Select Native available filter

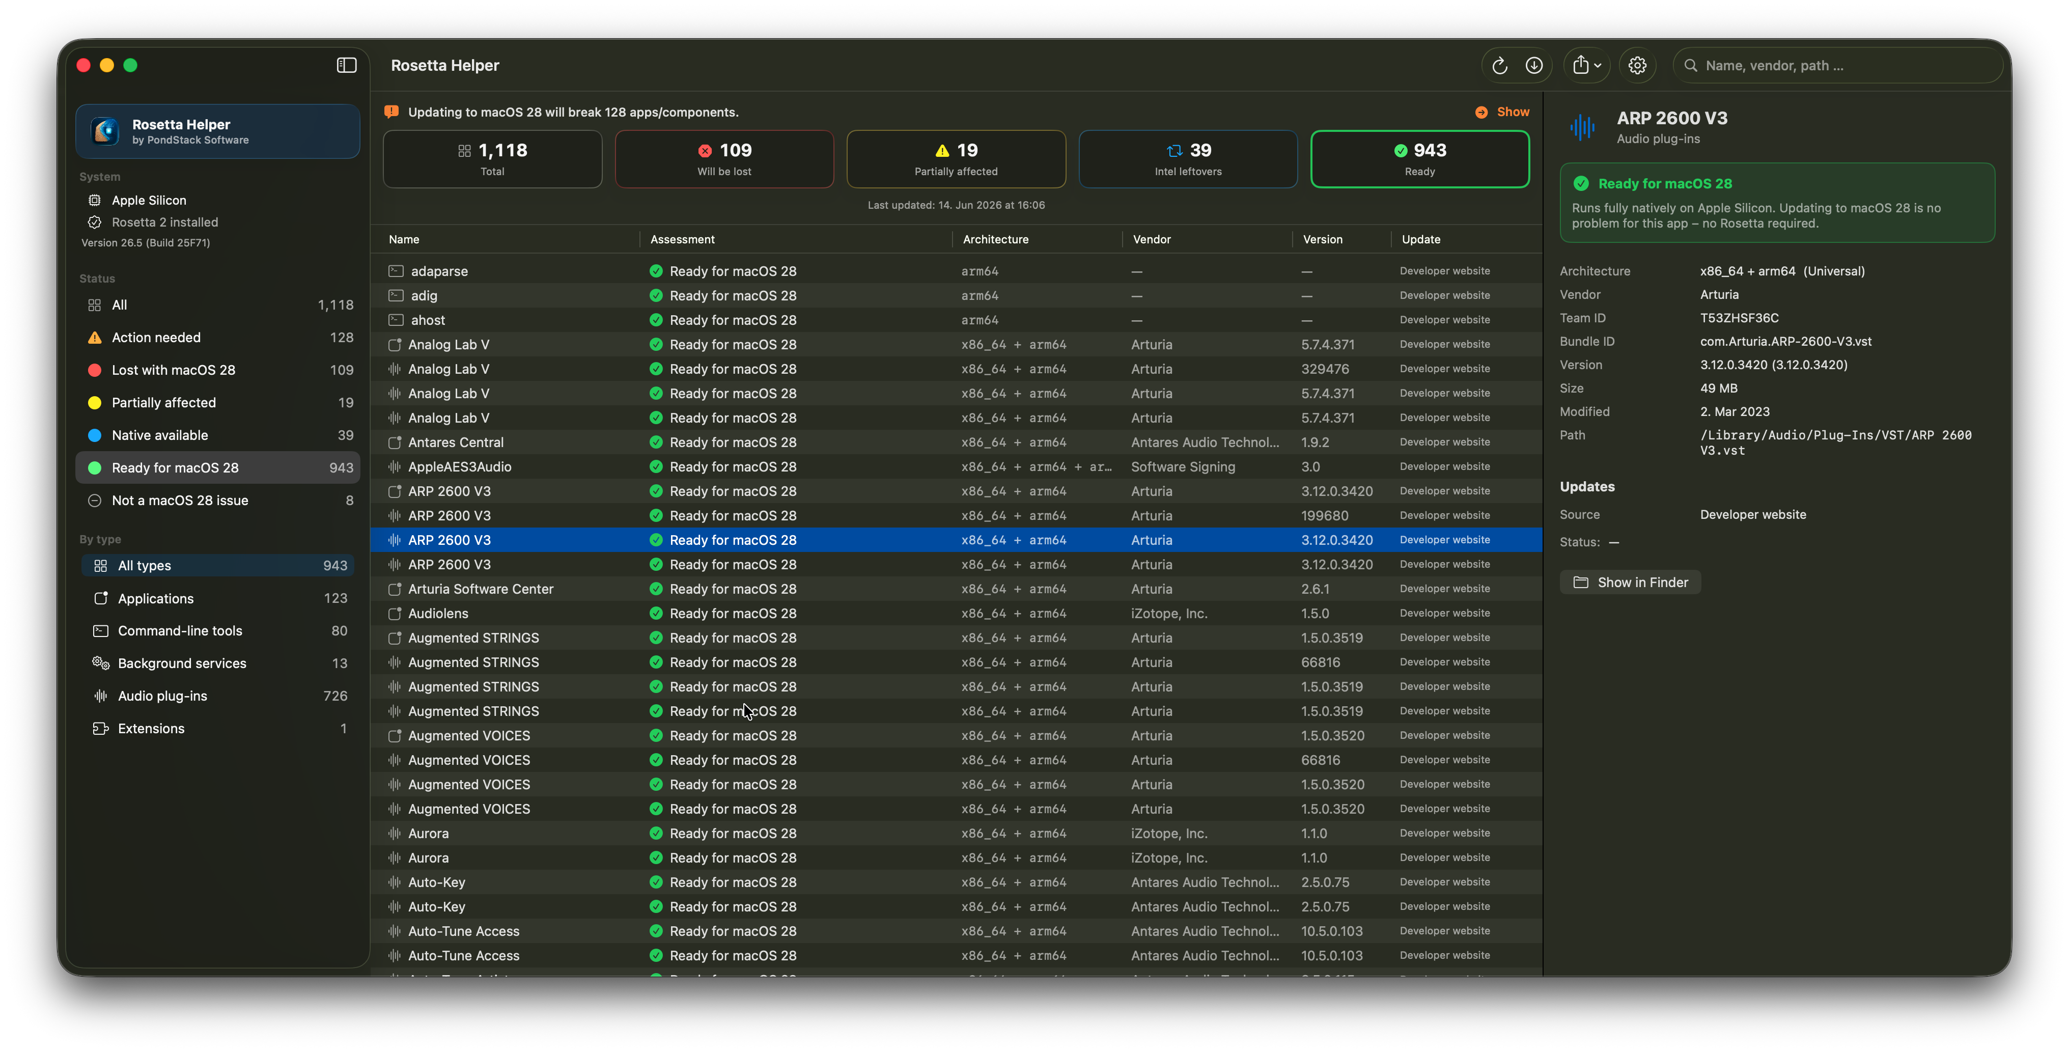tap(218, 434)
